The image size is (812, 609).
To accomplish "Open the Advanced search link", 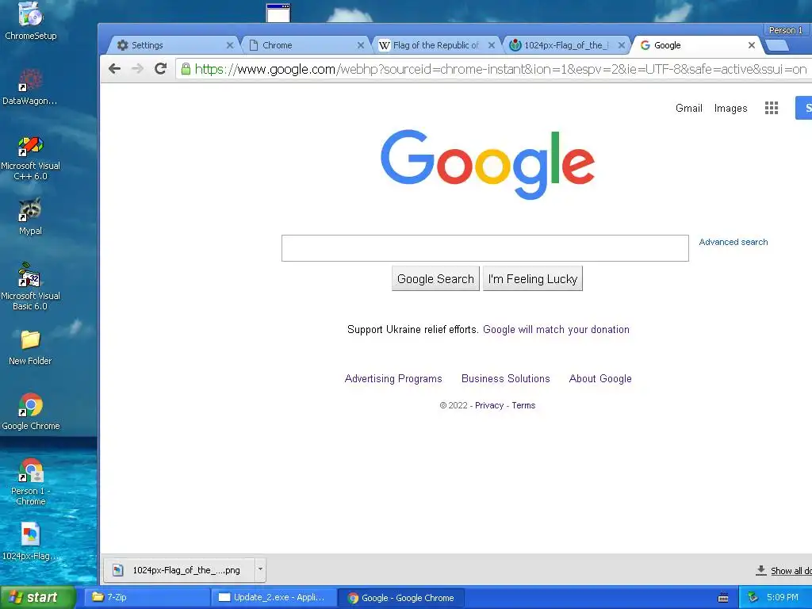I will coord(733,242).
